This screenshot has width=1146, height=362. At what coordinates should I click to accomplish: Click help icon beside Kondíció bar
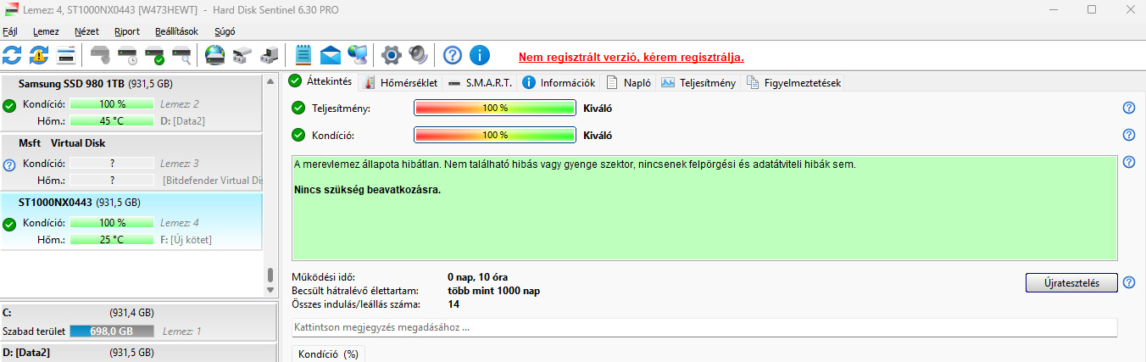tap(1129, 135)
